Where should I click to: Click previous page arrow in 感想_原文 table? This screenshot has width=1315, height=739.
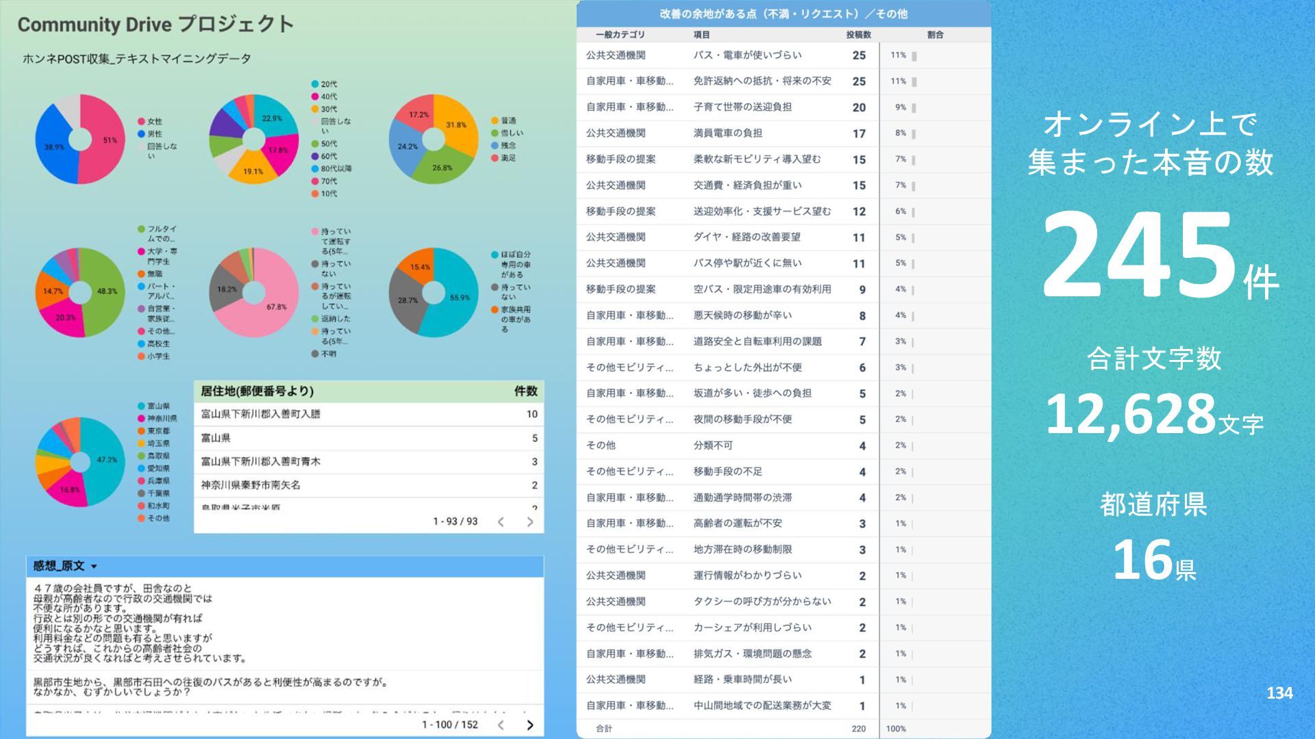[501, 725]
